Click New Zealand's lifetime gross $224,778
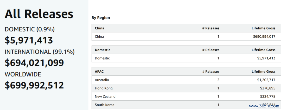The width and height of the screenshot is (281, 110). click(x=268, y=96)
